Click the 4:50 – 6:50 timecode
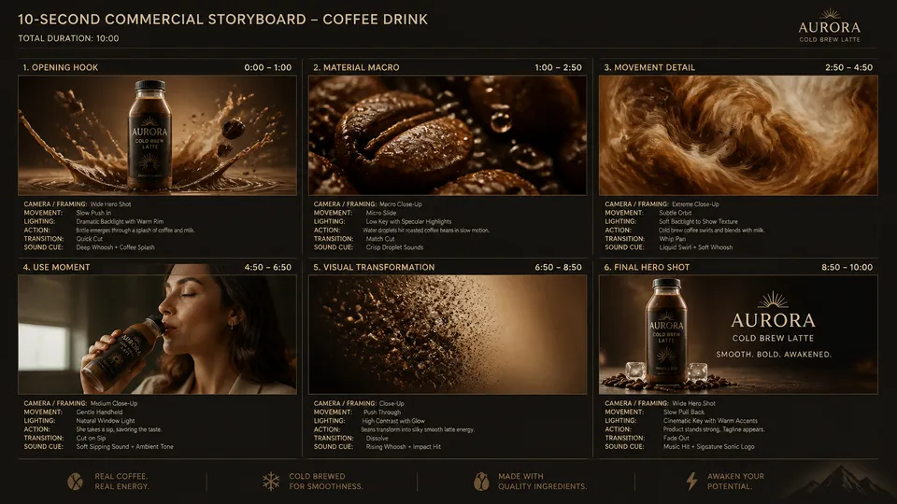Image resolution: width=897 pixels, height=504 pixels. 268,267
